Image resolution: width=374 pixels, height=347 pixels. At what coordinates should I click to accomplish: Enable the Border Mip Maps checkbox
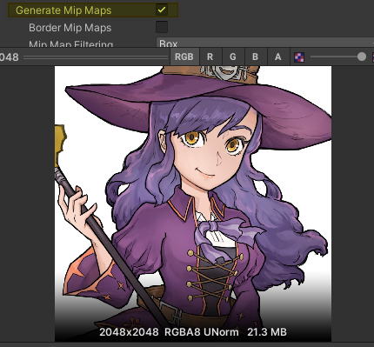pyautogui.click(x=162, y=27)
